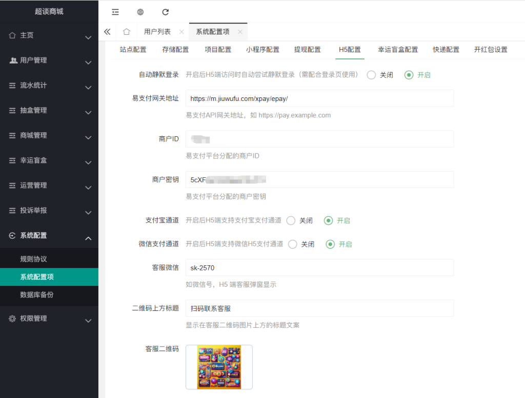The image size is (525, 398).
Task: Click the 抽盒管理 menu icon
Action: [12, 110]
